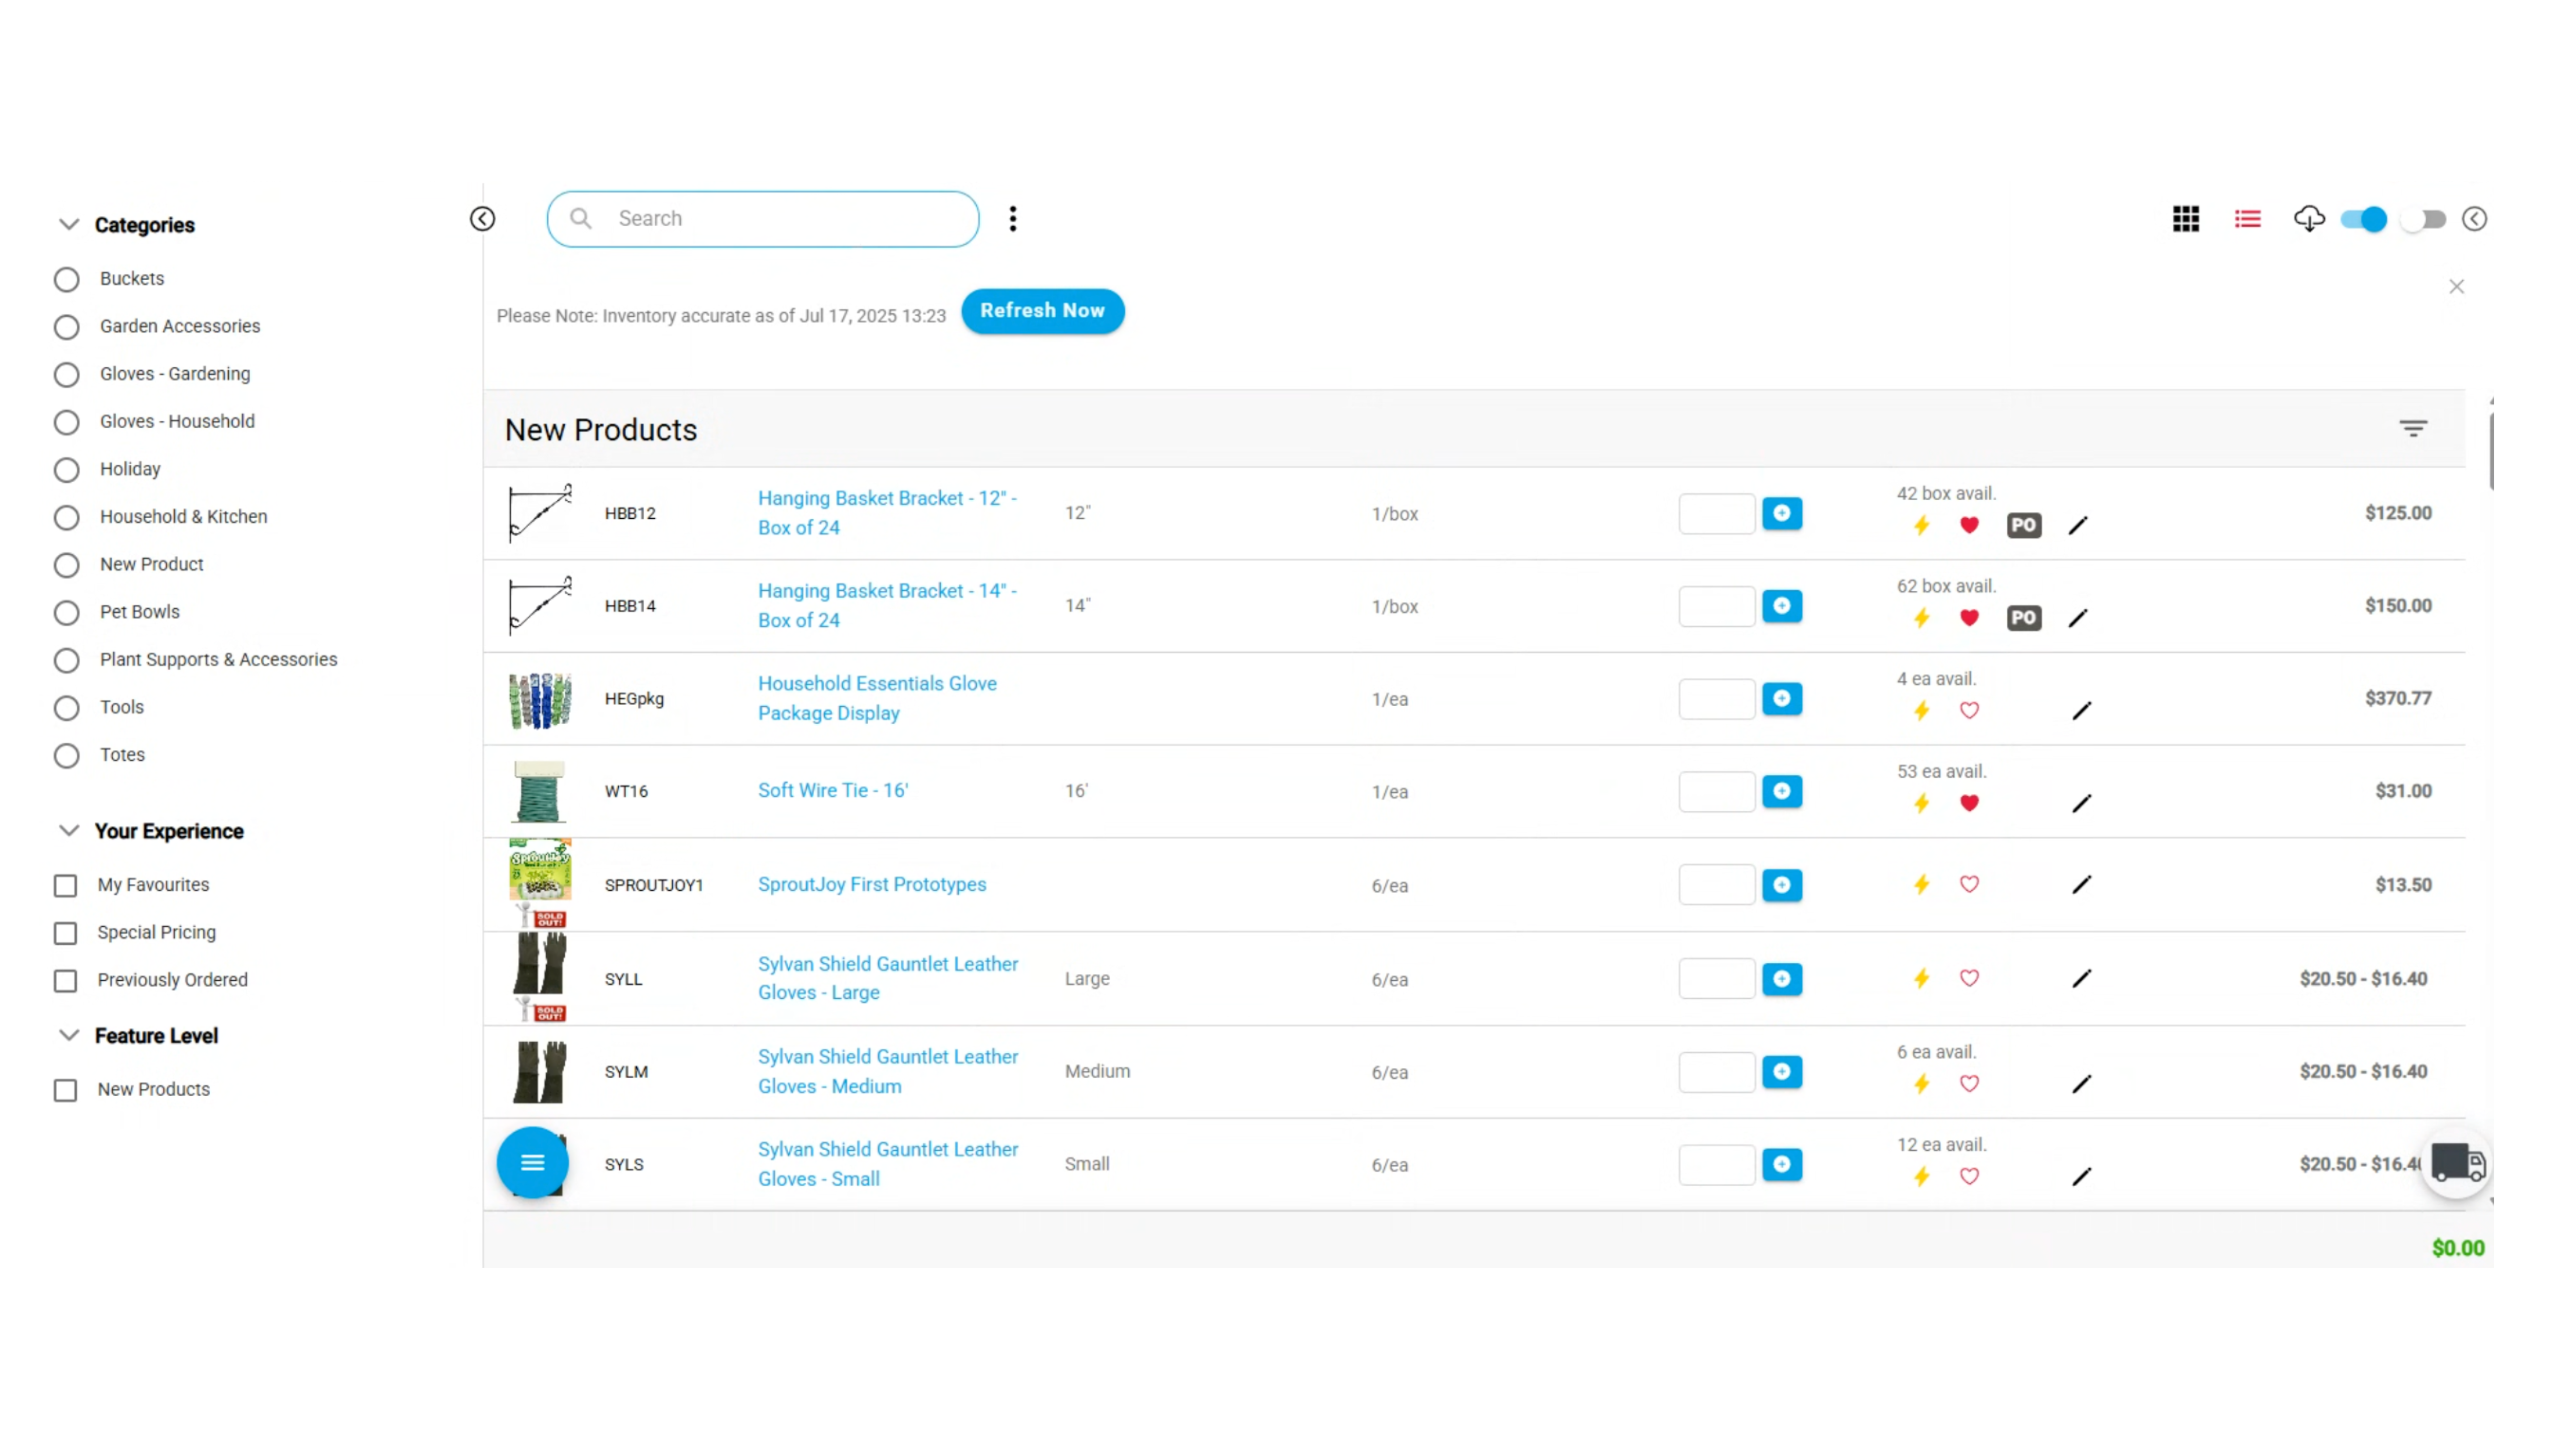
Task: Enable the Previously Ordered filter
Action: 65,980
